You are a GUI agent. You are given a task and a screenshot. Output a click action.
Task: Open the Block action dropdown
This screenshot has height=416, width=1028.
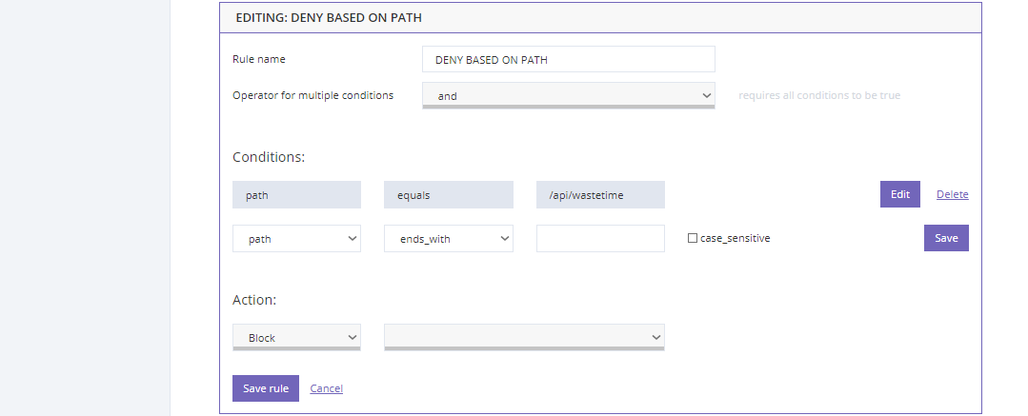[296, 337]
